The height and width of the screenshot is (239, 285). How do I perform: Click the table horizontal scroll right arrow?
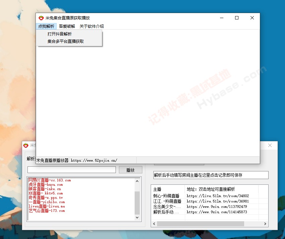click(x=265, y=224)
